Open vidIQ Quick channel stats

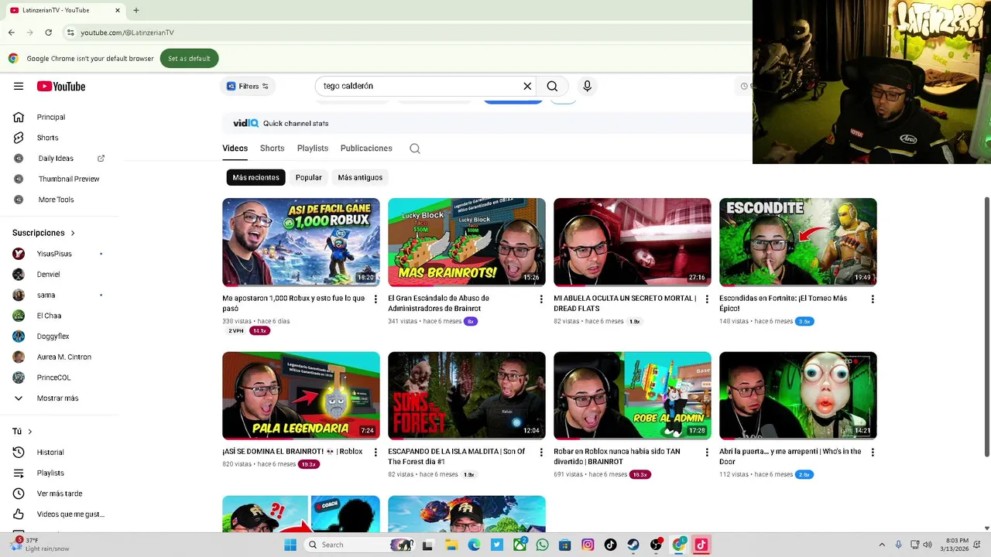[x=281, y=123]
